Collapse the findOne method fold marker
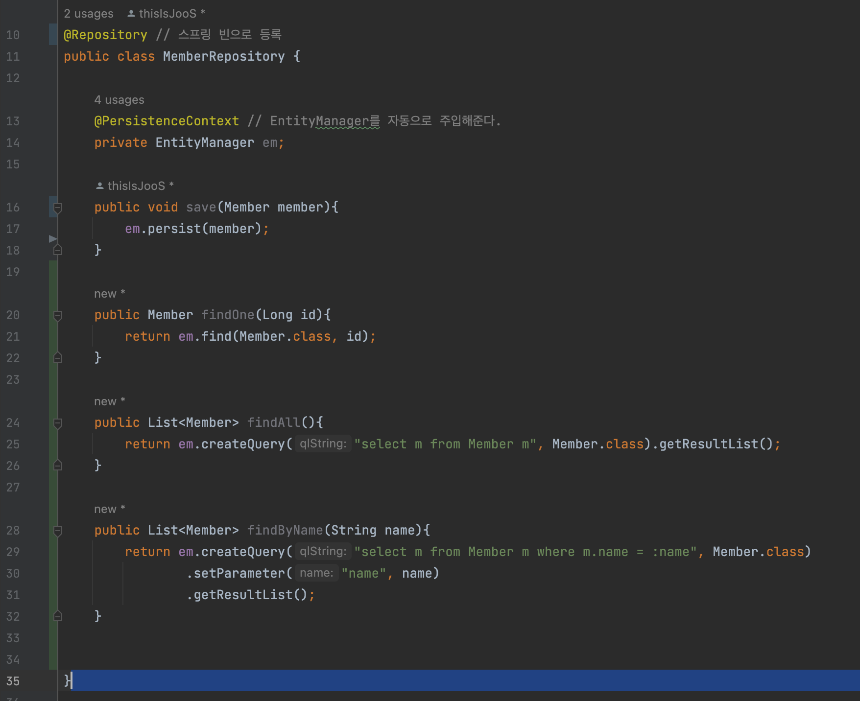This screenshot has width=860, height=701. click(57, 316)
